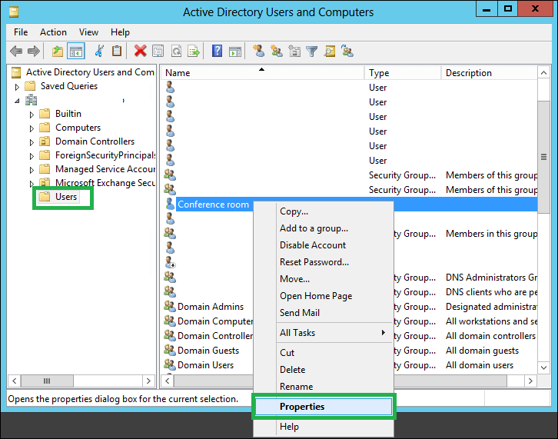Click the blue Help question mark icon
This screenshot has width=558, height=439.
[217, 52]
